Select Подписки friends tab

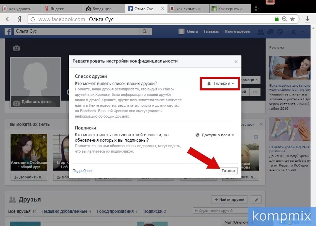click(155, 211)
